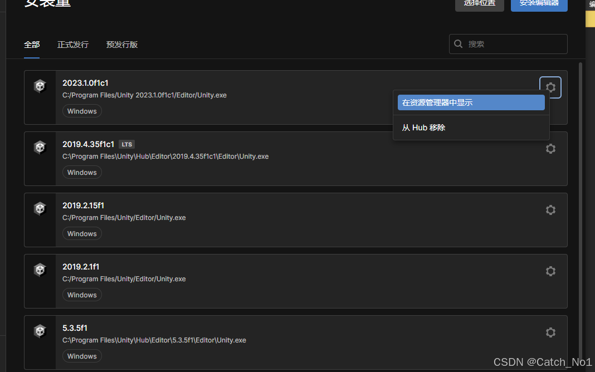The image size is (595, 372).
Task: Click Unity logo icon of 5.3.5f1
Action: (x=40, y=331)
